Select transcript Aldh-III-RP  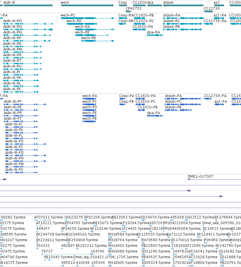(27, 41)
